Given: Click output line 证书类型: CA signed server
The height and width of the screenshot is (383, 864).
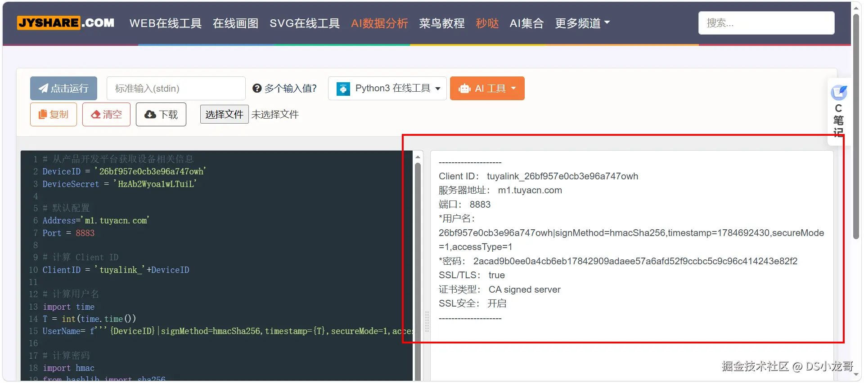Looking at the screenshot, I should [x=499, y=289].
